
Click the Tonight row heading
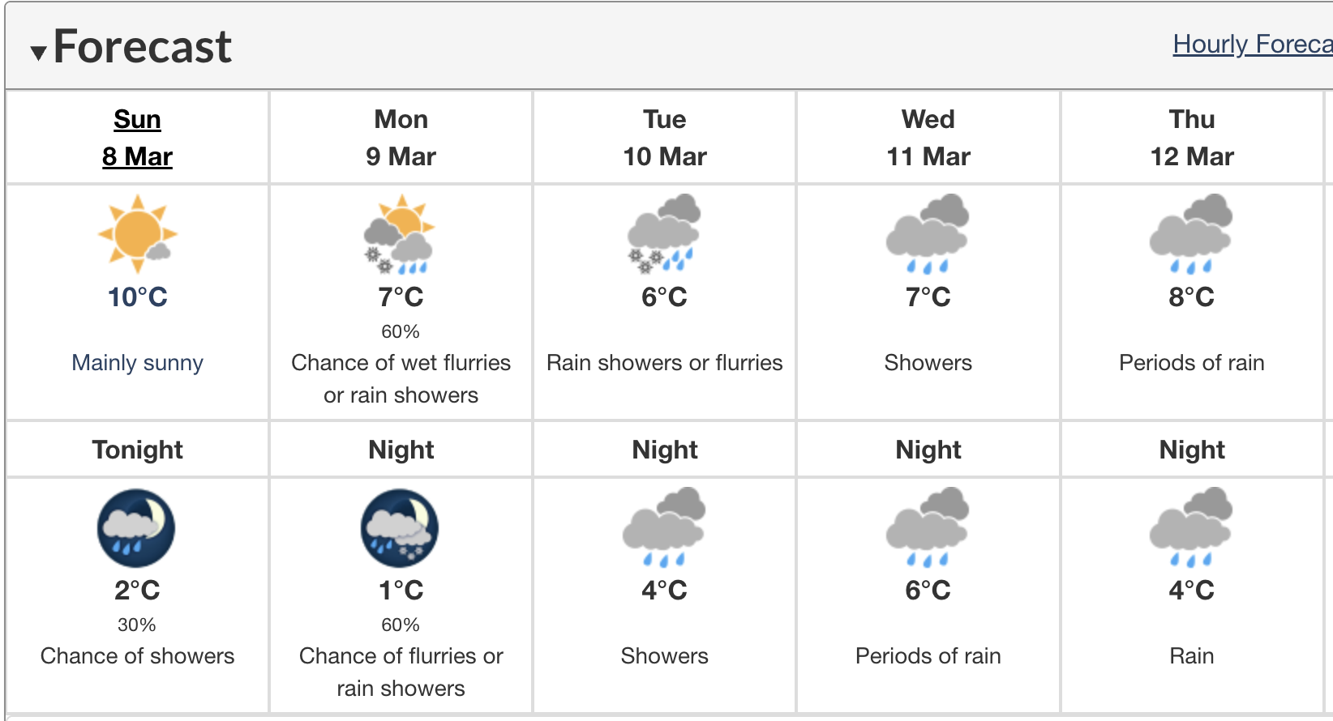point(137,450)
